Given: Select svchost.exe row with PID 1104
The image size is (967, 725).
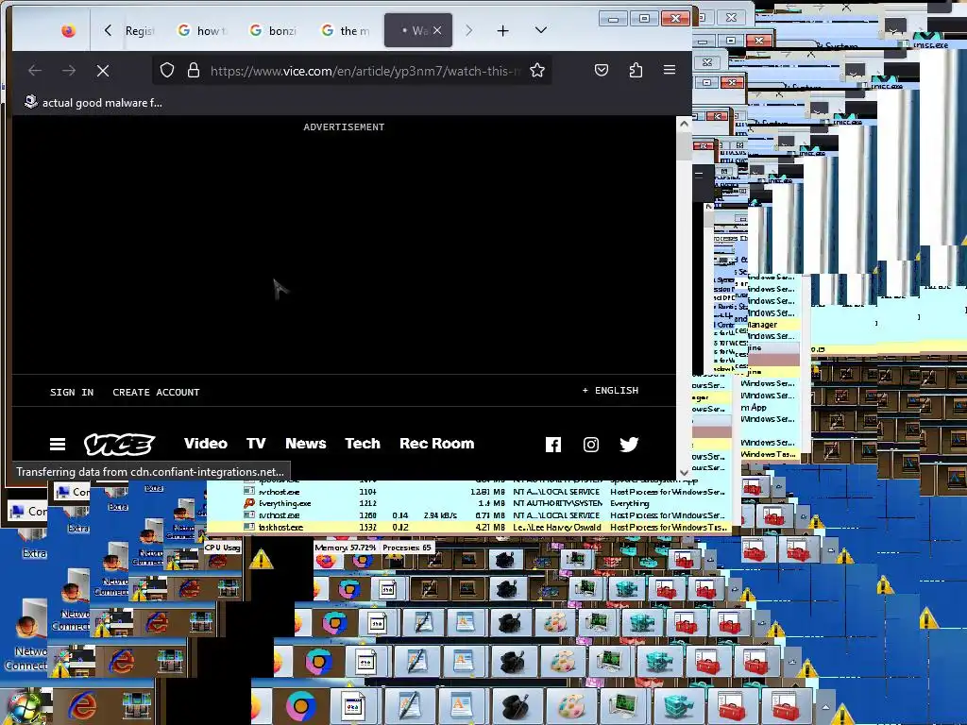Looking at the screenshot, I should coord(468,492).
